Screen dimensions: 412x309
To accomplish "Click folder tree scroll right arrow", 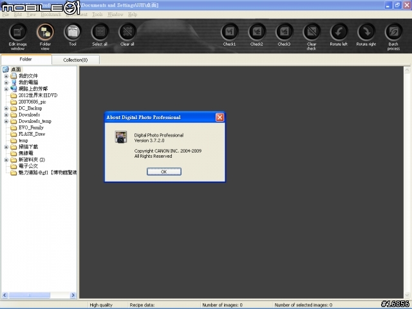I will pyautogui.click(x=73, y=295).
